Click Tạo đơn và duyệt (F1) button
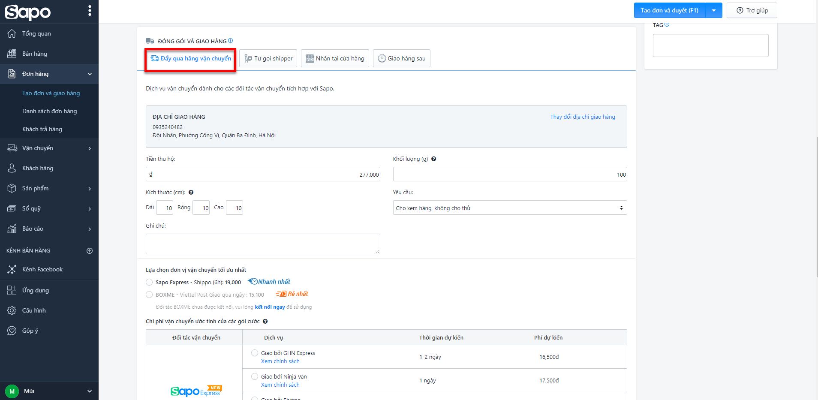The width and height of the screenshot is (818, 400). coord(670,10)
